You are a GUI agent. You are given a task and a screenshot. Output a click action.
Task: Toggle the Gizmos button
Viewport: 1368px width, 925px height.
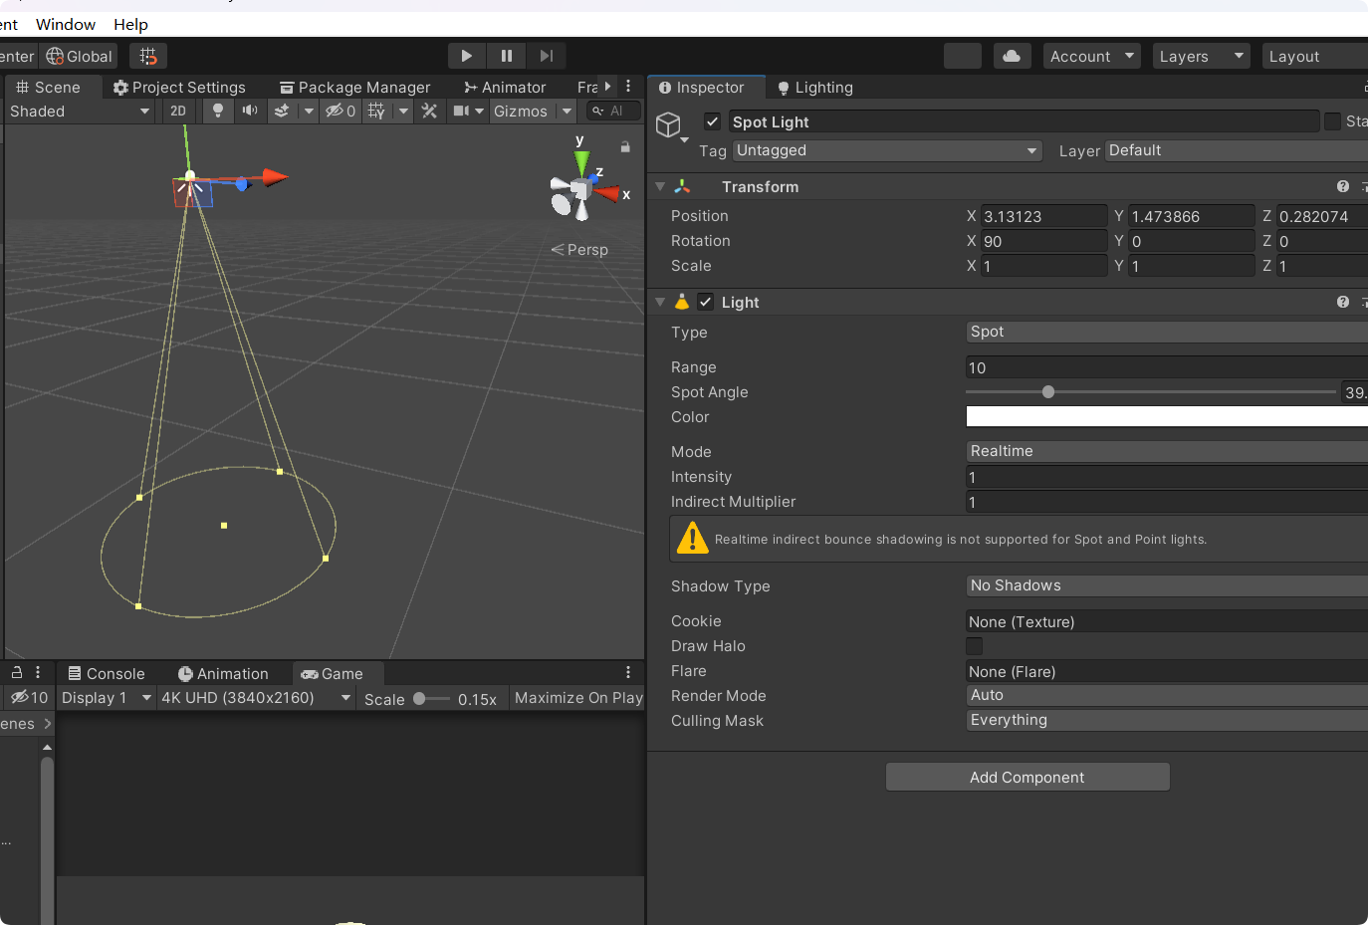point(521,111)
